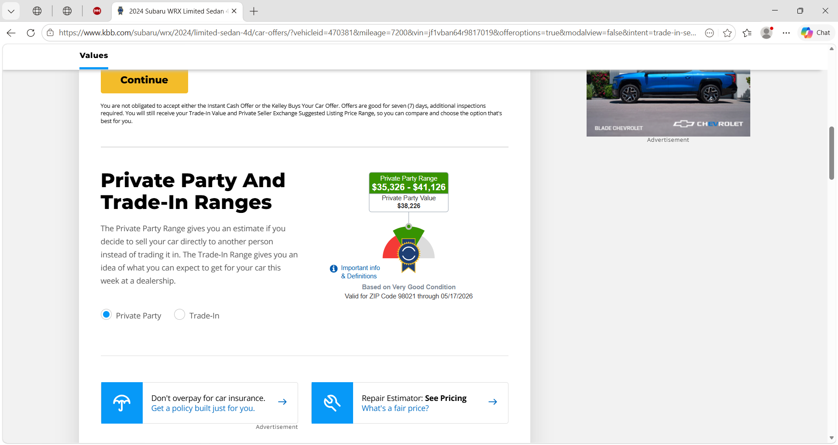The image size is (838, 445).
Task: Click the umbrella insurance icon
Action: (x=122, y=403)
